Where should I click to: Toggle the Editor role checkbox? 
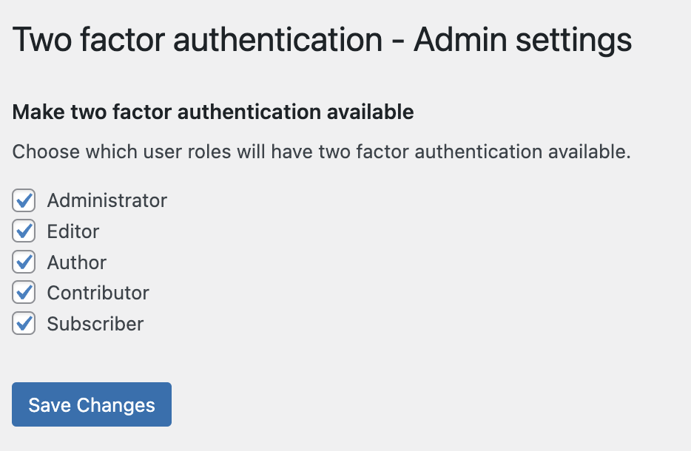pos(24,231)
